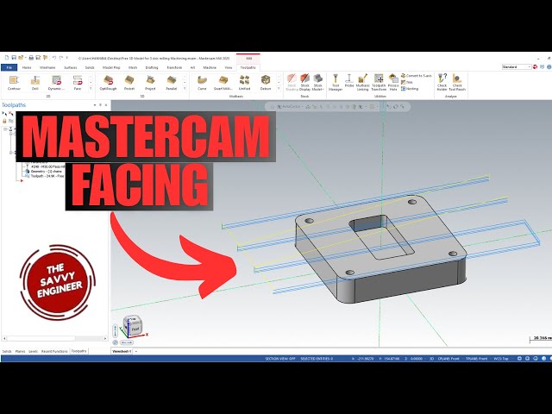Open the Stock Model tool

tap(318, 83)
